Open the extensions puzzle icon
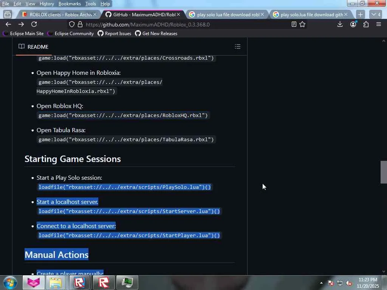 tap(366, 24)
